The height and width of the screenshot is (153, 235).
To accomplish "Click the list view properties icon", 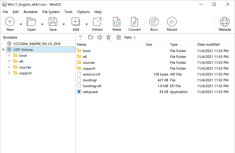I will pyautogui.click(x=119, y=37).
